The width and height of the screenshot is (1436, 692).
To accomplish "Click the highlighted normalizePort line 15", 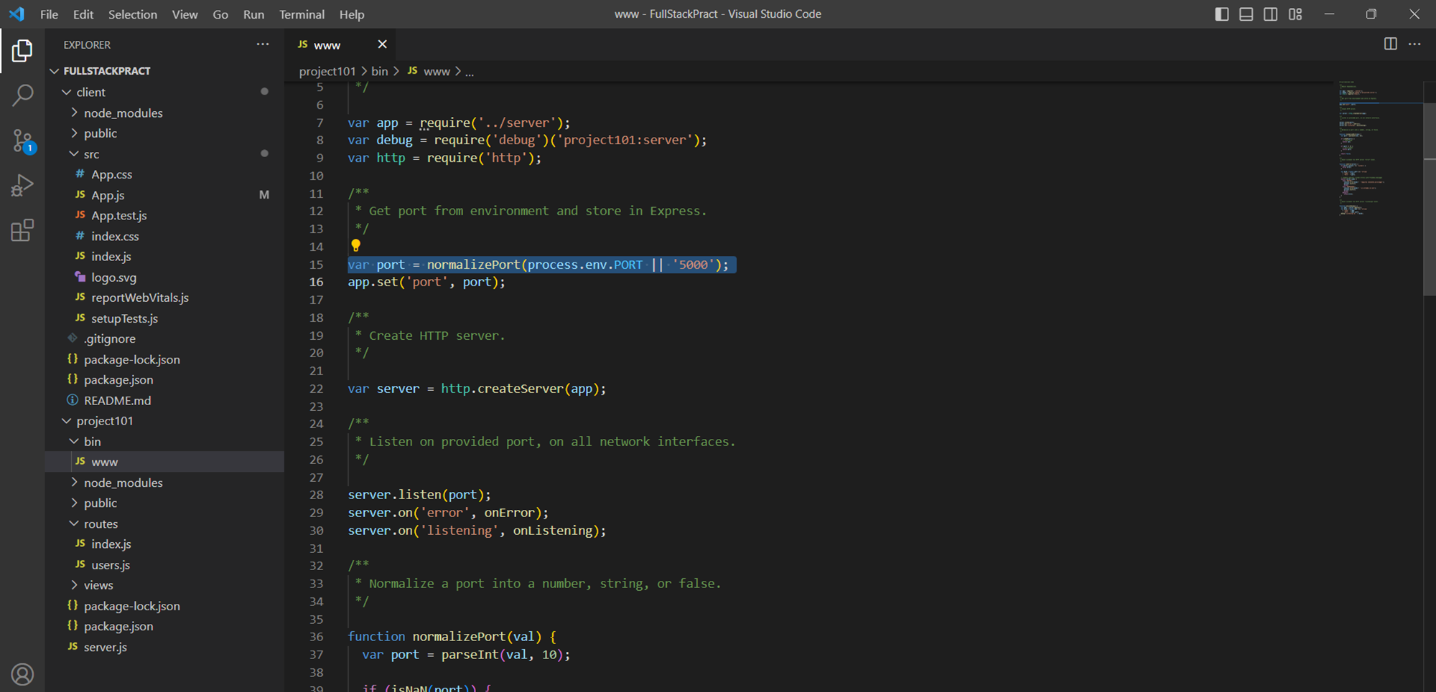I will click(538, 265).
